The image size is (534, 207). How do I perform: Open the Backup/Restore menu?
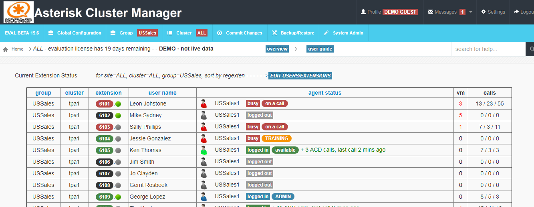tap(293, 33)
